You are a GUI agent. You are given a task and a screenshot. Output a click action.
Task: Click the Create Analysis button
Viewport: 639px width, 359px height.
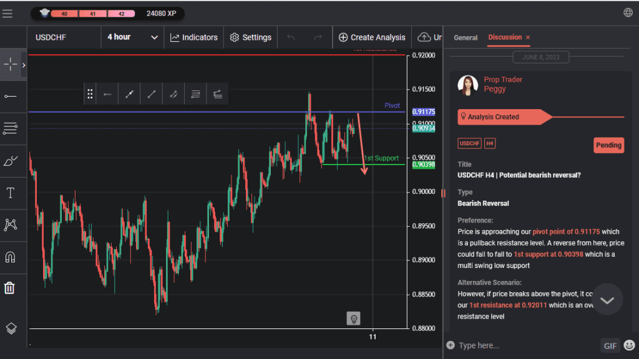372,37
